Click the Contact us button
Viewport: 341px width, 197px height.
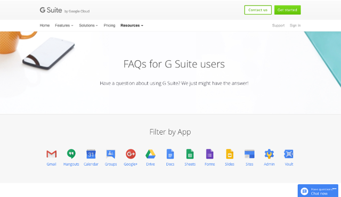tap(258, 10)
